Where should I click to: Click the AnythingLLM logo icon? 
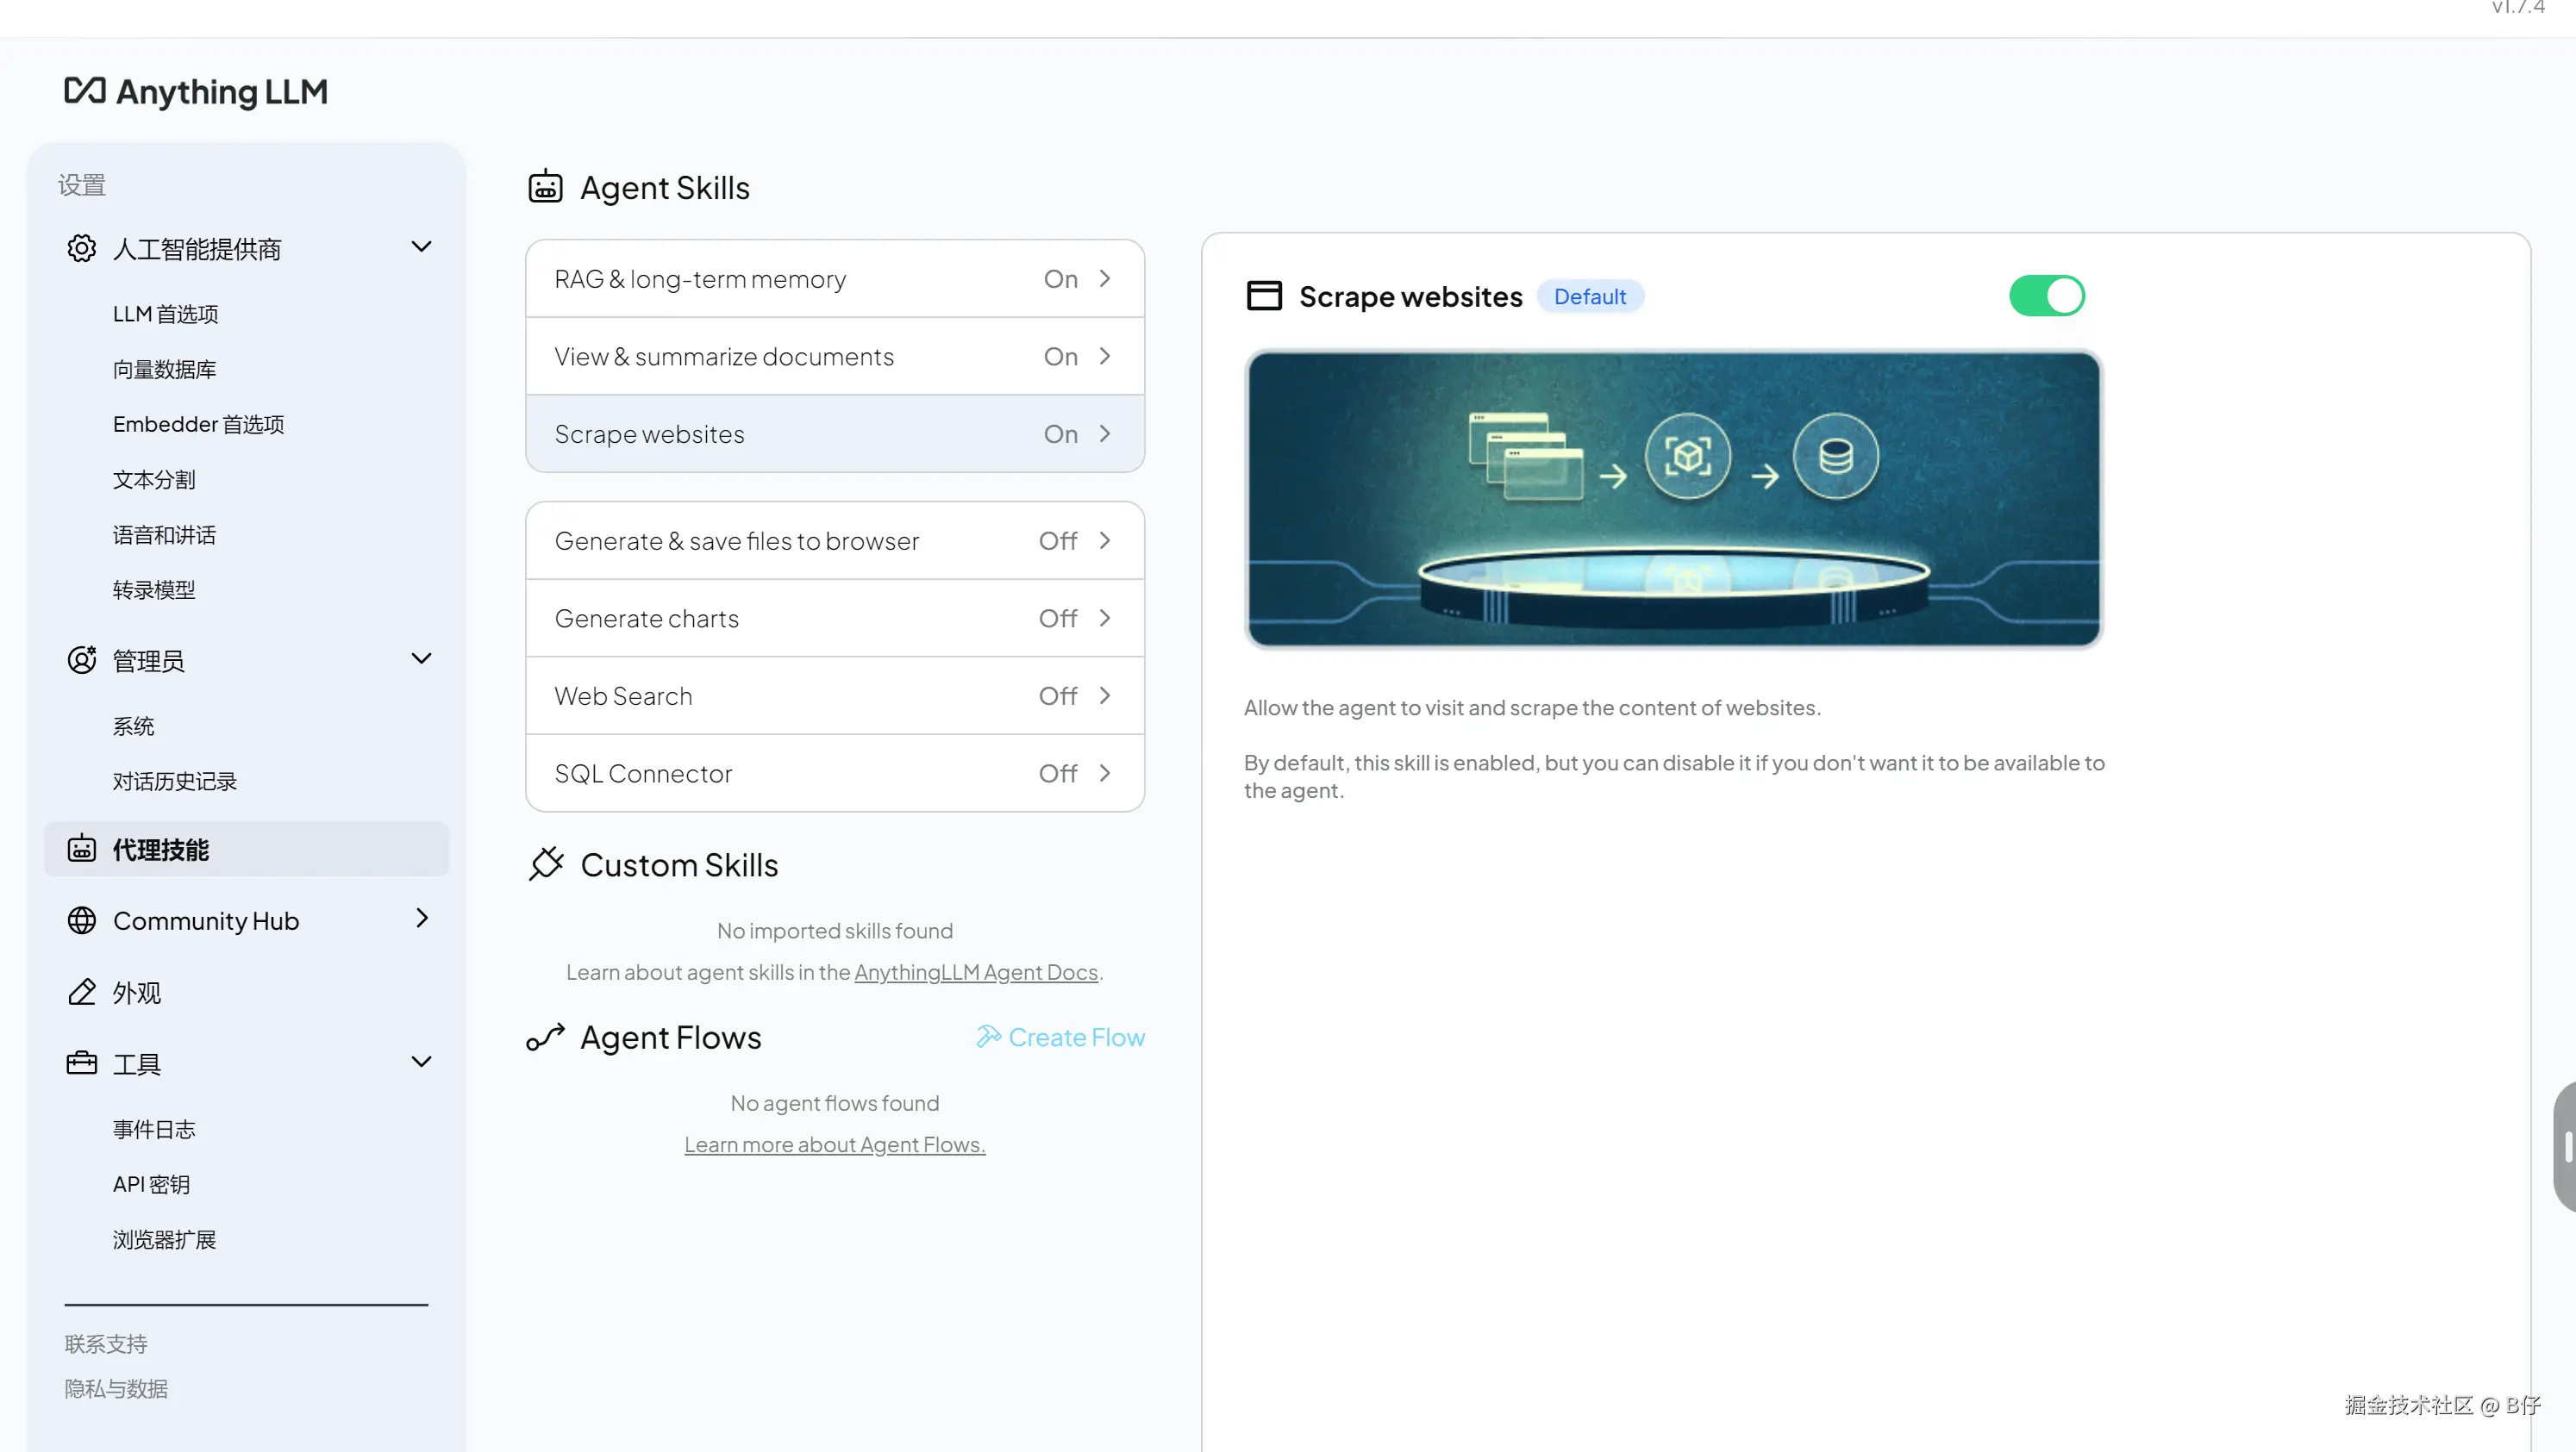click(85, 91)
